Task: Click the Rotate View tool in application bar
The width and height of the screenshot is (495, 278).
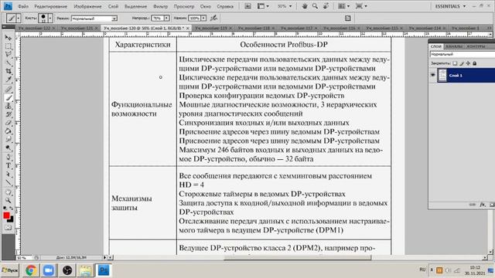Action: [x=326, y=6]
